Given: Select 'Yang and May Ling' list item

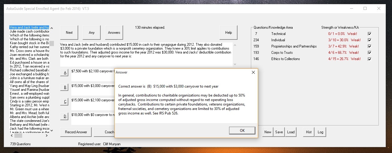Looking at the screenshot, I should [x=29, y=86].
